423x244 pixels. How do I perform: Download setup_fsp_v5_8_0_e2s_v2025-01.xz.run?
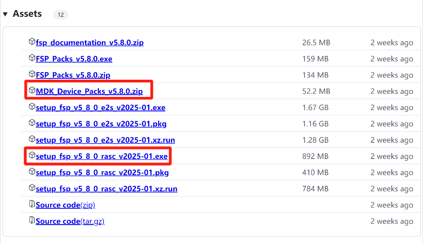tap(105, 140)
